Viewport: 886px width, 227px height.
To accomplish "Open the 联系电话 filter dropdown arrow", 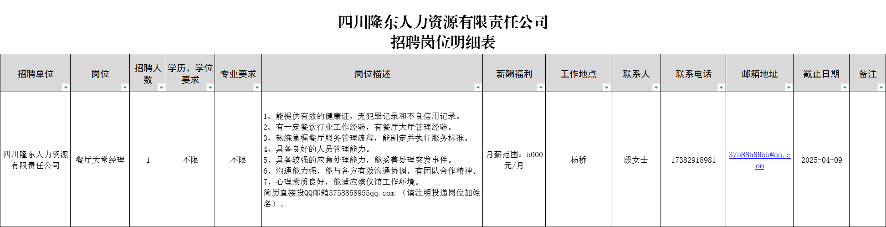I will click(x=721, y=88).
